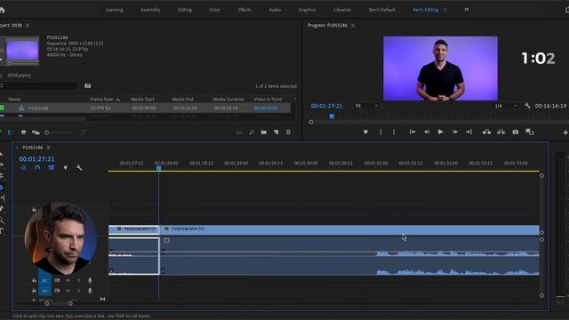Sort by the Frame Rate column

pos(101,100)
